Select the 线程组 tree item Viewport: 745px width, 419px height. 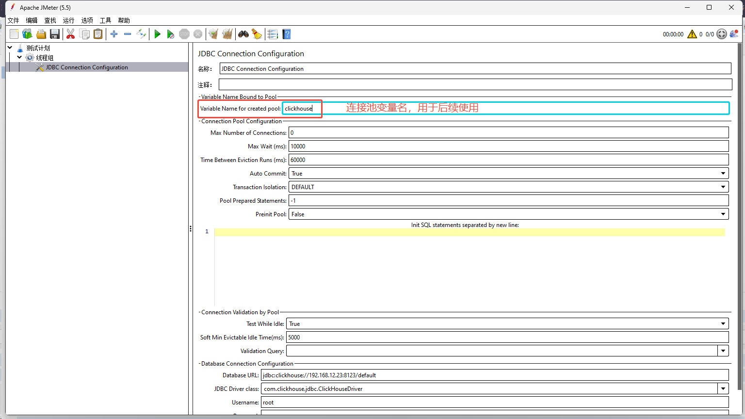(45, 58)
